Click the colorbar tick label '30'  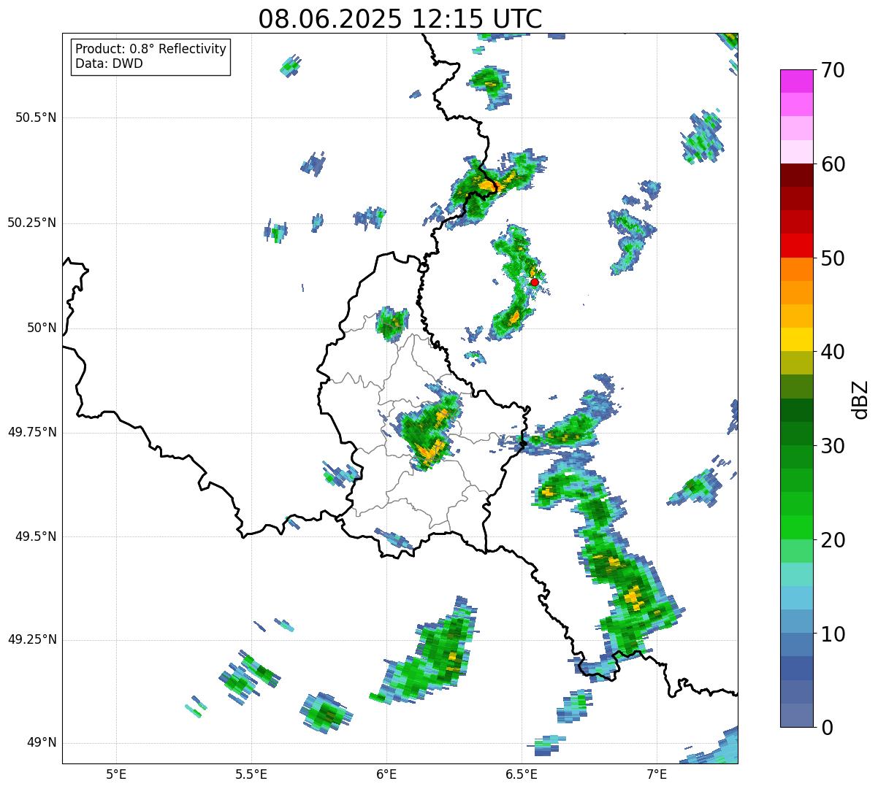pos(833,446)
